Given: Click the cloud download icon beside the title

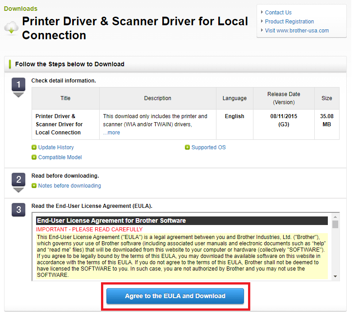Looking at the screenshot, I should point(11,28).
